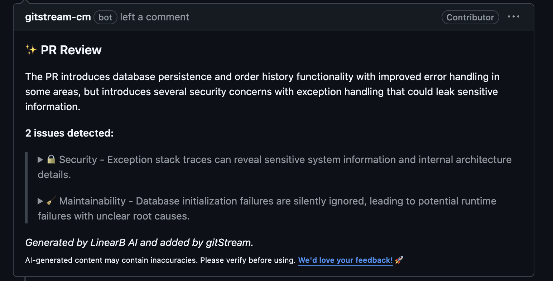The width and height of the screenshot is (553, 281).
Task: Click the PR summary paragraph about database persistence
Action: pyautogui.click(x=261, y=92)
